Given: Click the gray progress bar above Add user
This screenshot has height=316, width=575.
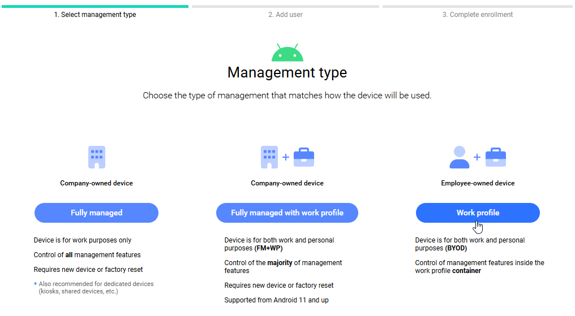Looking at the screenshot, I should tap(285, 6).
